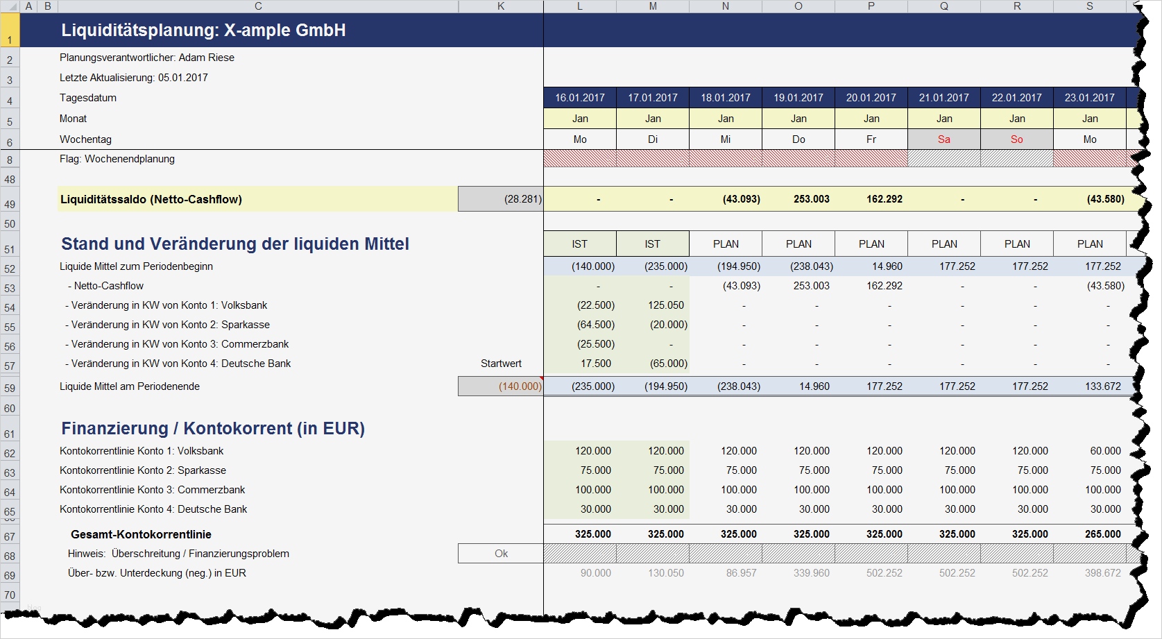The width and height of the screenshot is (1162, 639).
Task: Select row 49 header
Action: coord(10,199)
